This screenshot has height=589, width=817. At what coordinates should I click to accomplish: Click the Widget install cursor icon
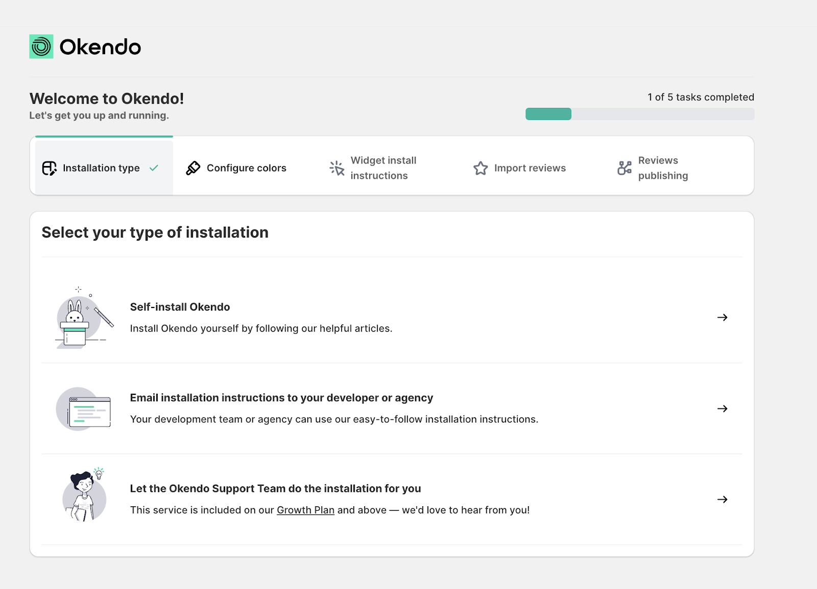pos(337,168)
